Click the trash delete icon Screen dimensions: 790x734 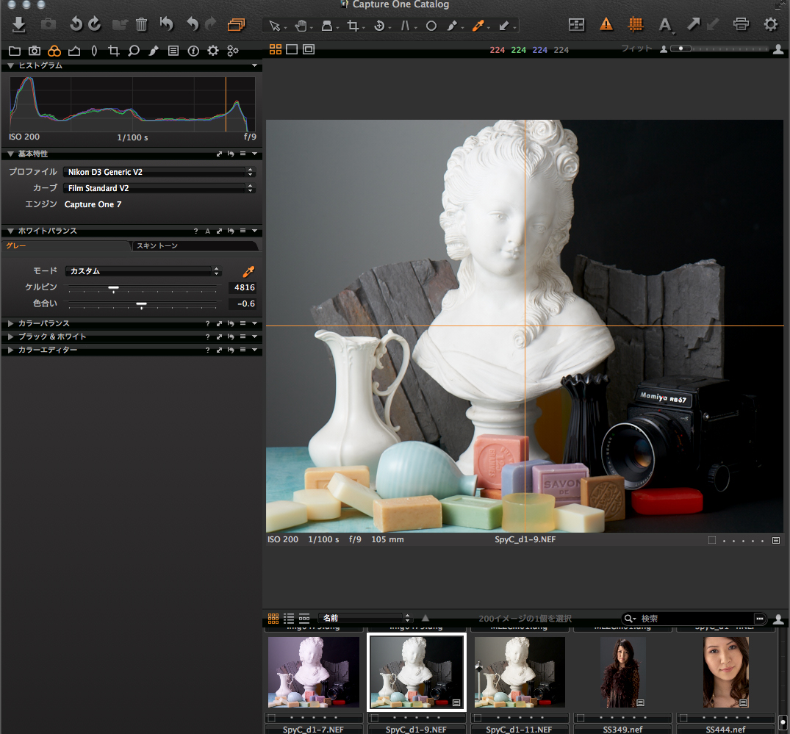point(142,25)
